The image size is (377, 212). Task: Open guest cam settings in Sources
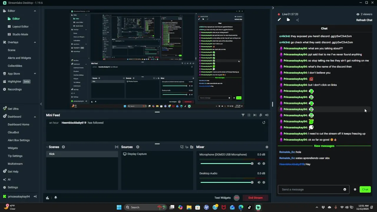(x=187, y=147)
